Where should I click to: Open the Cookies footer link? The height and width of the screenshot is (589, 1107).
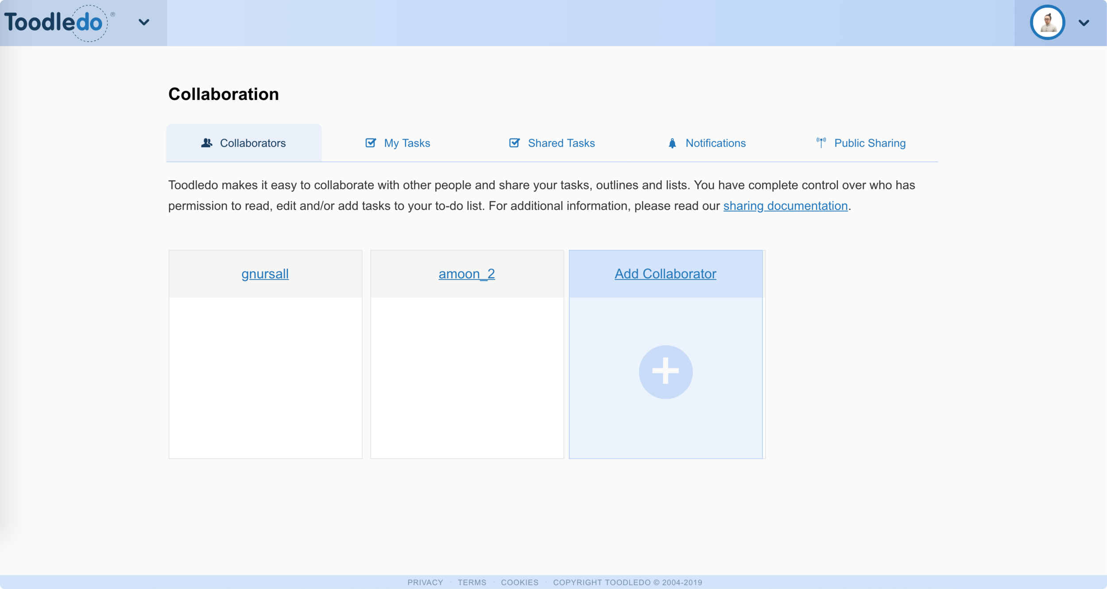click(519, 582)
